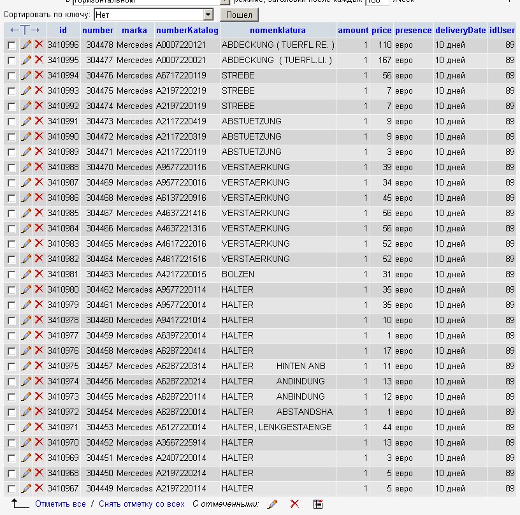Image resolution: width=520 pixels, height=515 pixels.
Task: Toggle full texts arrows icon in header
Action: [x=25, y=30]
